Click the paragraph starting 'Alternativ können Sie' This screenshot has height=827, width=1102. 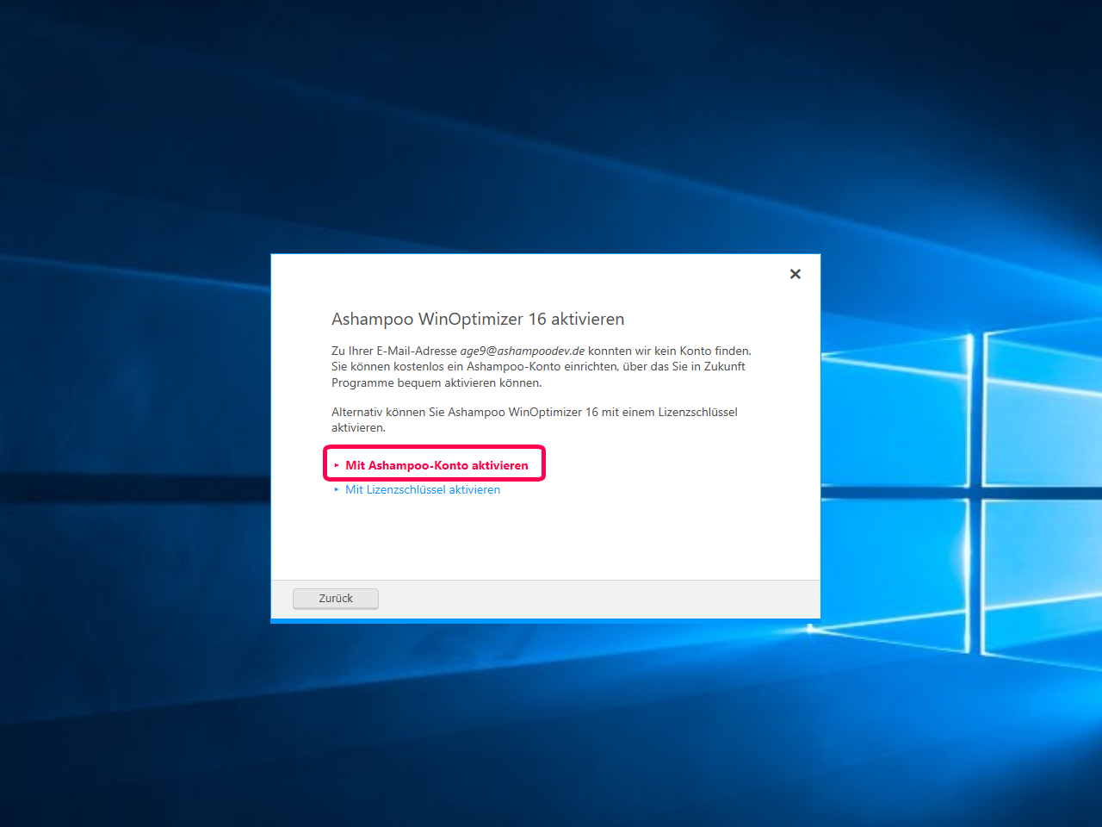tap(535, 420)
